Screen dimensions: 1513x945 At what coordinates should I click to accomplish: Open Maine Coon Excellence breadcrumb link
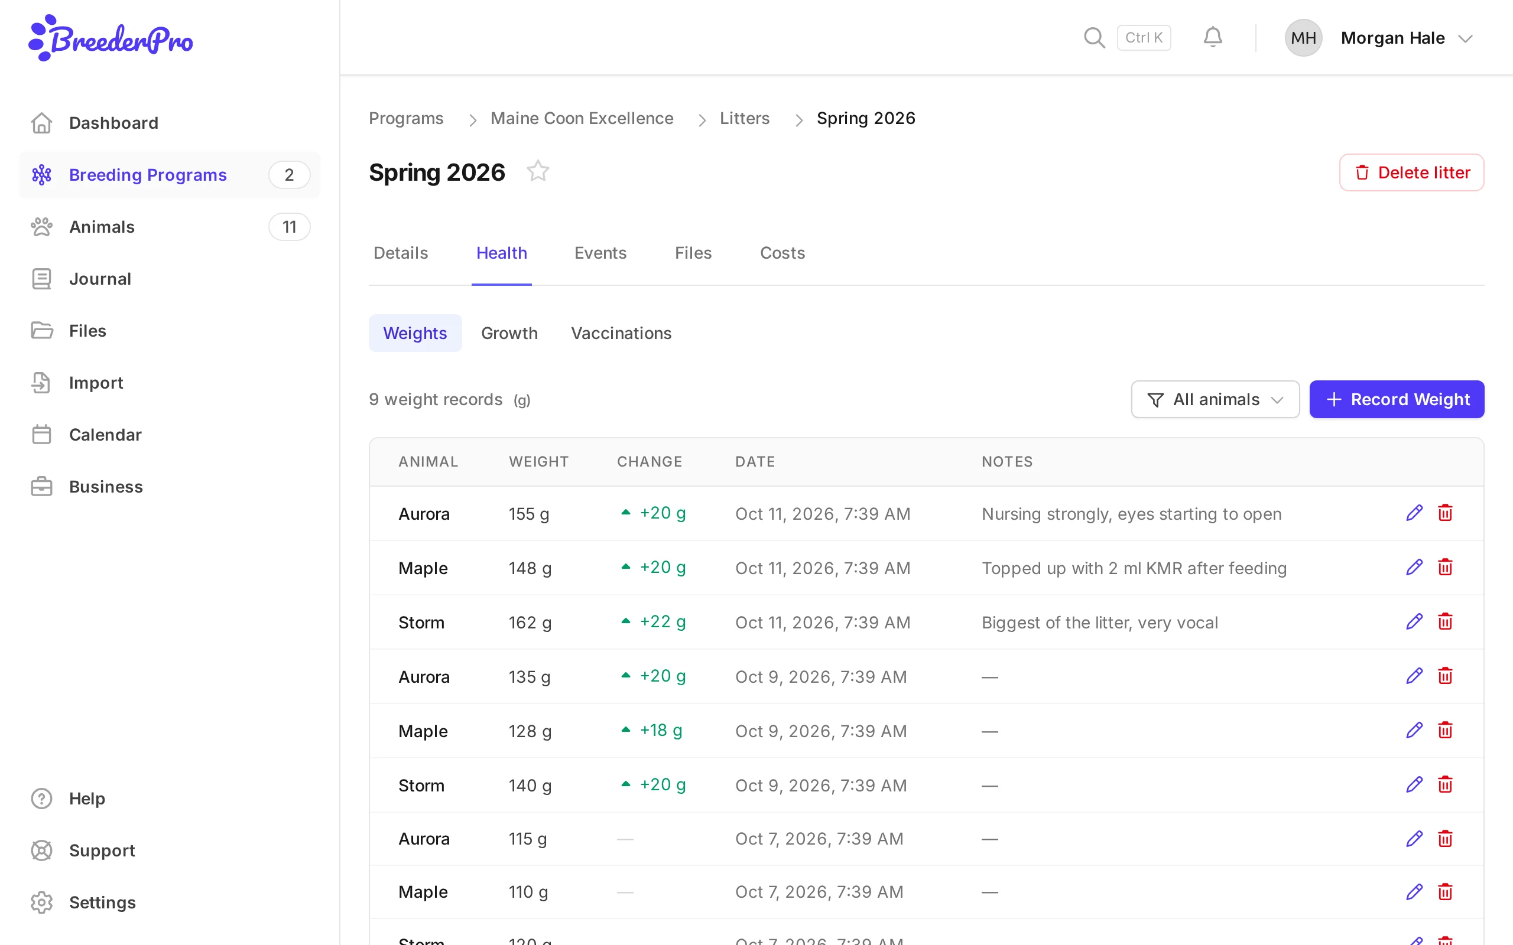tap(582, 118)
